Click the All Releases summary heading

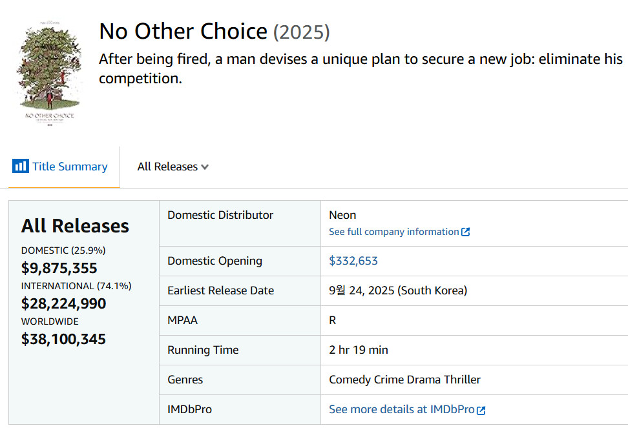tap(75, 226)
